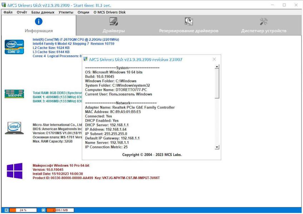Click the IP Connection Metric: 25 line
The width and height of the screenshot is (303, 214).
click(x=106, y=147)
